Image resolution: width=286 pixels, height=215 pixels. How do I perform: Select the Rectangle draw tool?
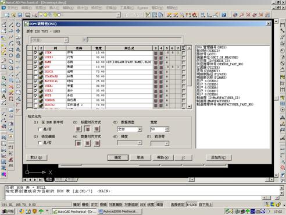pyautogui.click(x=11, y=50)
